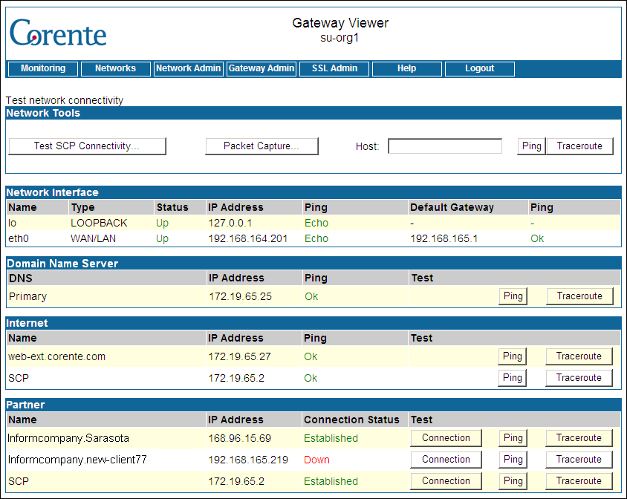This screenshot has width=627, height=499.
Task: Ping partner Informcompany.Sarasota
Action: [x=513, y=438]
